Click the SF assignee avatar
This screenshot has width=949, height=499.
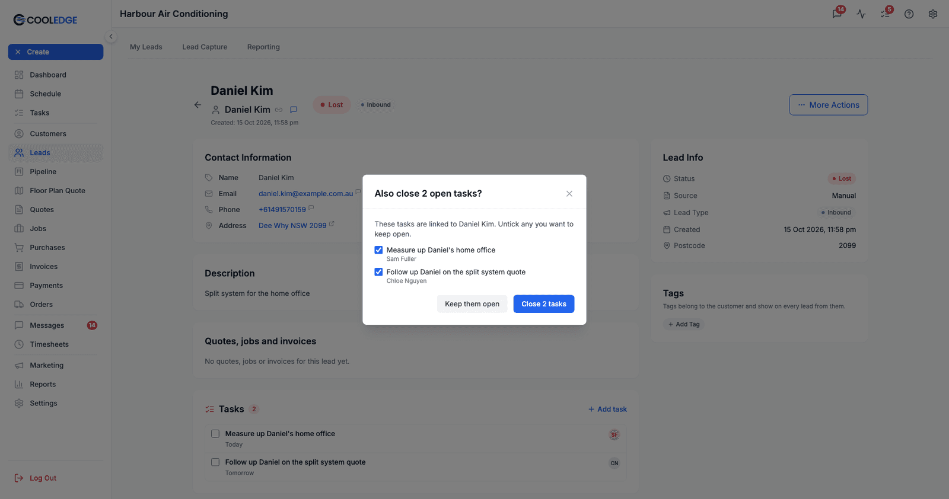tap(614, 435)
